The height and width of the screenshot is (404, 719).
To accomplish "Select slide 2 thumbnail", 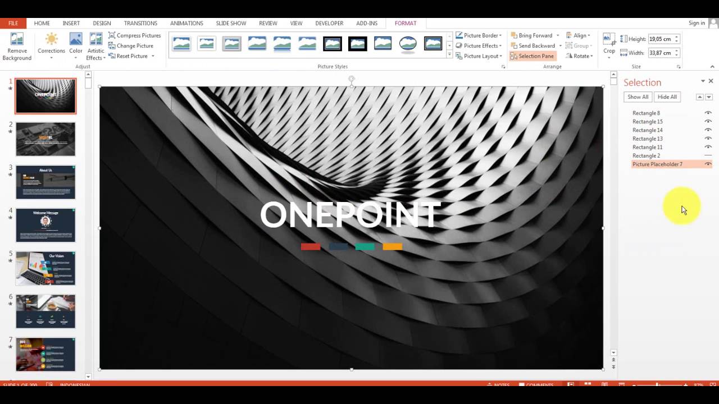I will pos(45,139).
